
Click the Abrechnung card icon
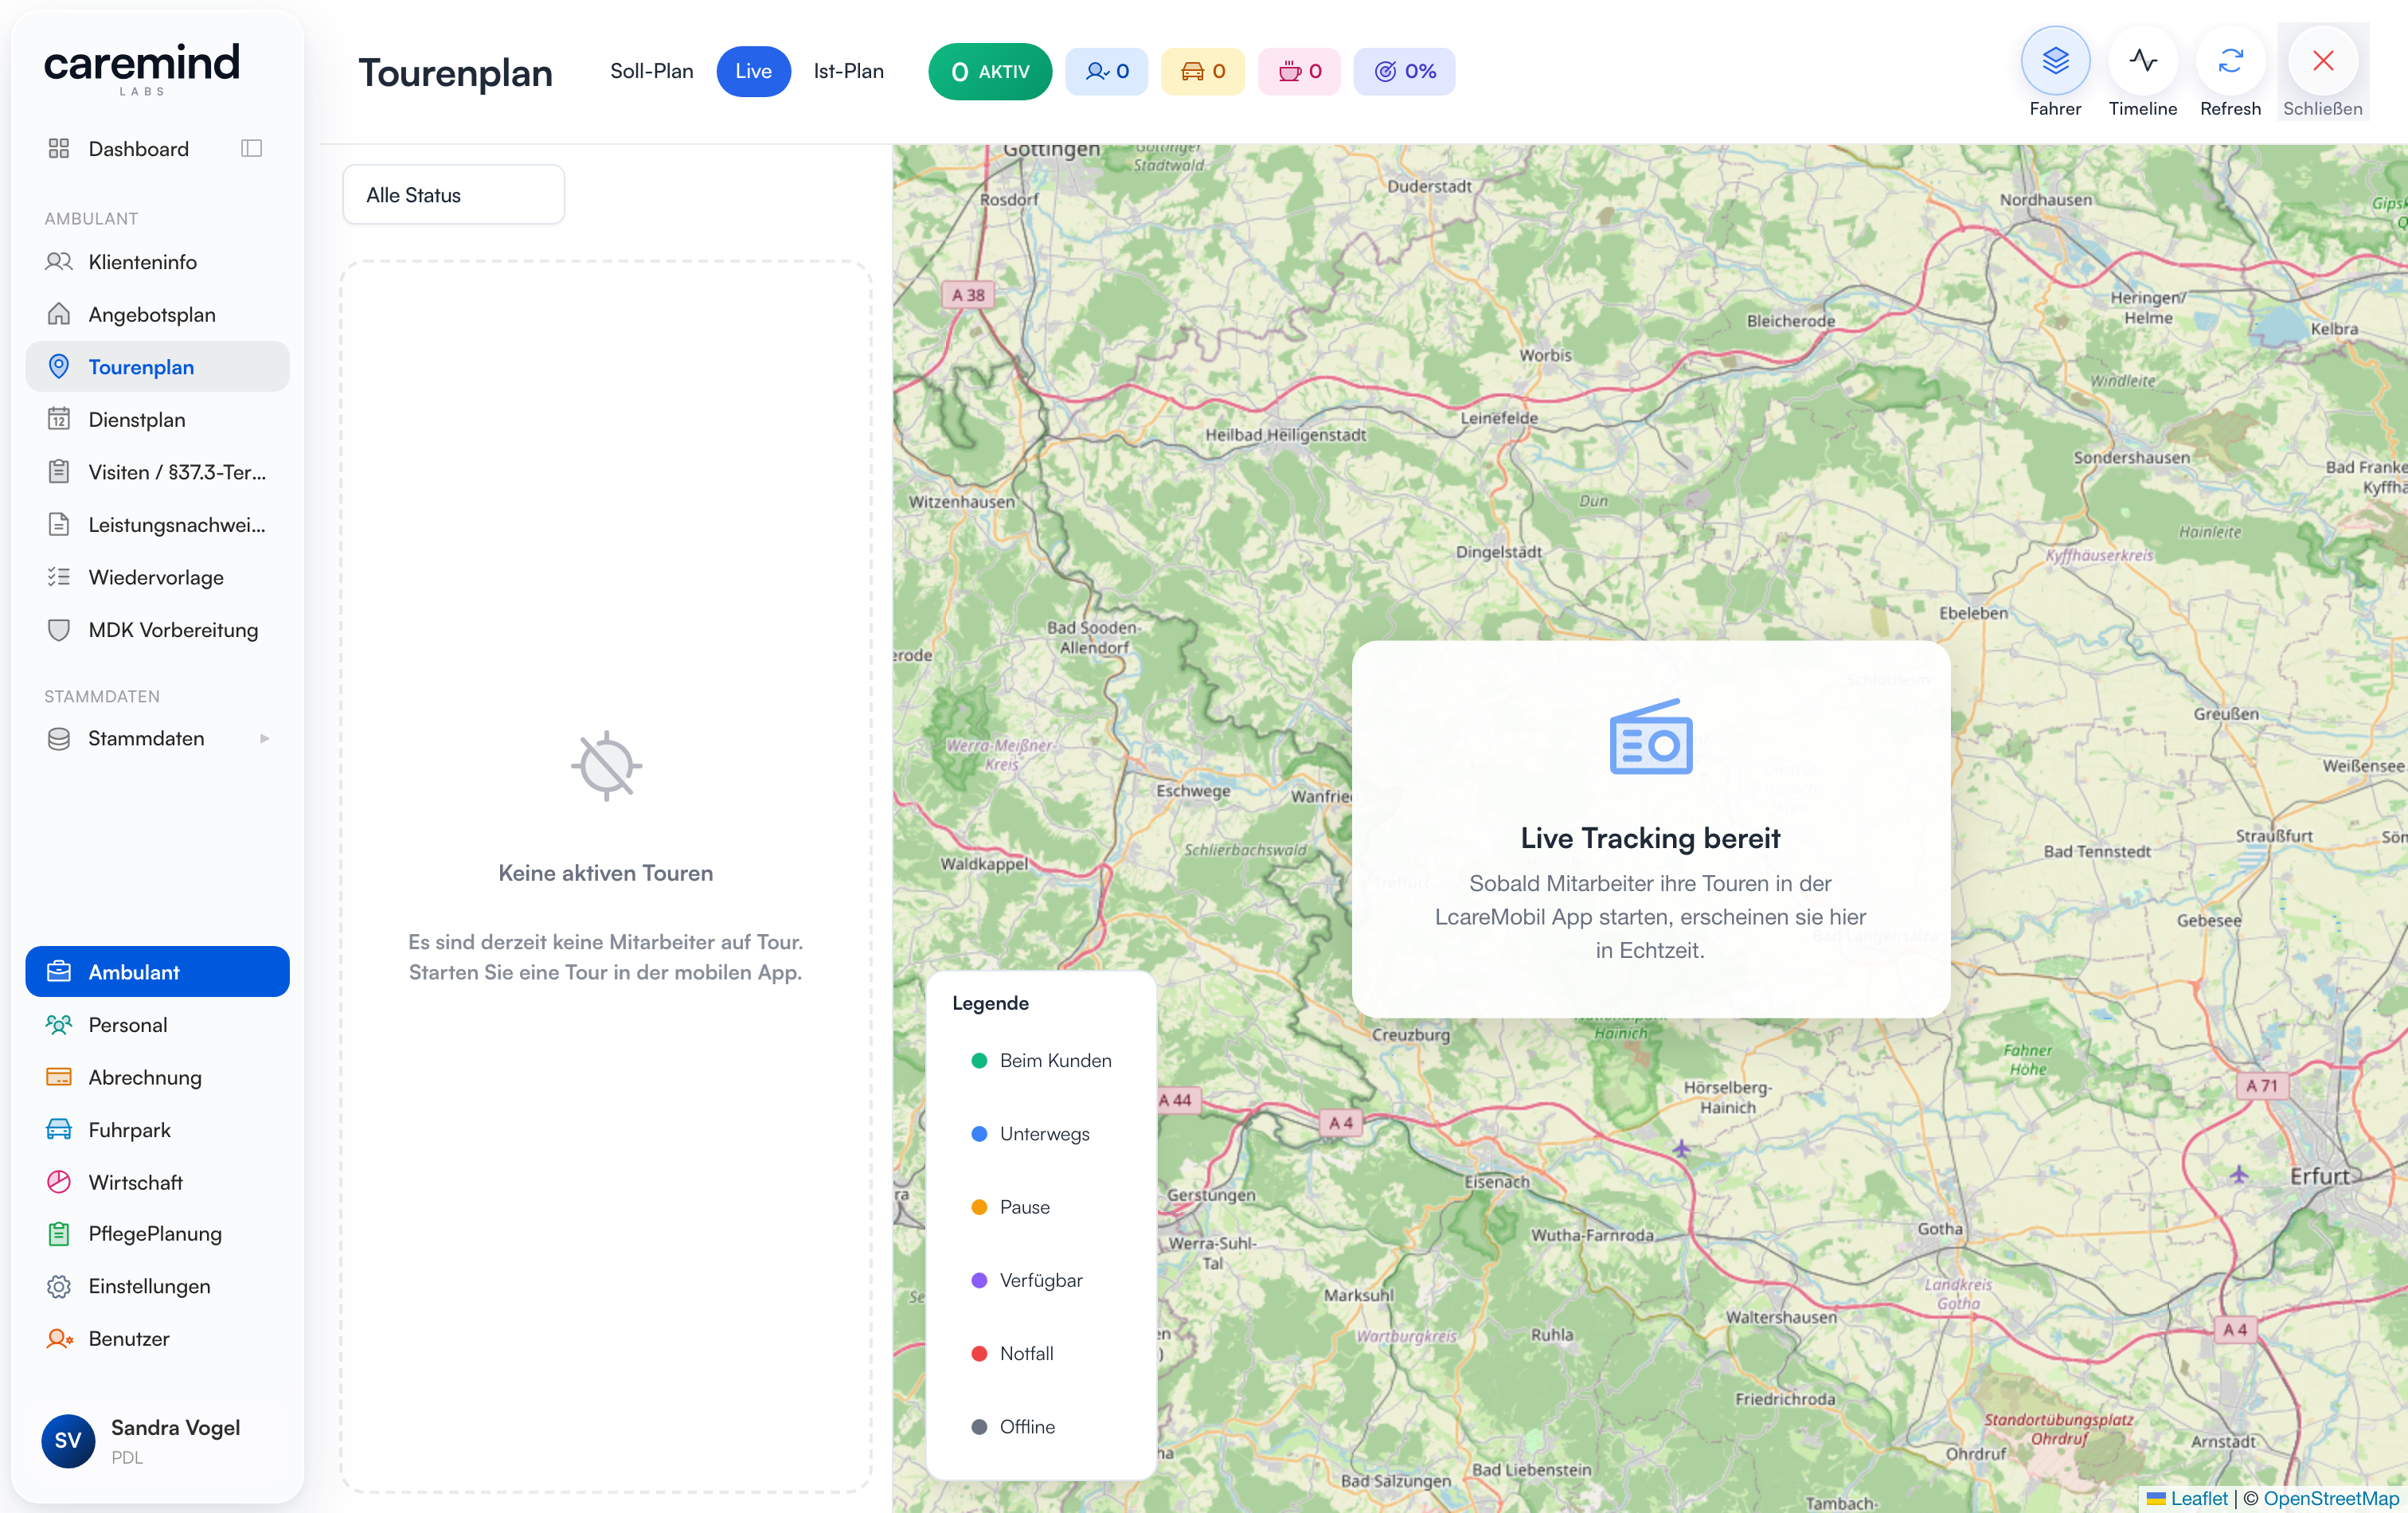pyautogui.click(x=59, y=1077)
